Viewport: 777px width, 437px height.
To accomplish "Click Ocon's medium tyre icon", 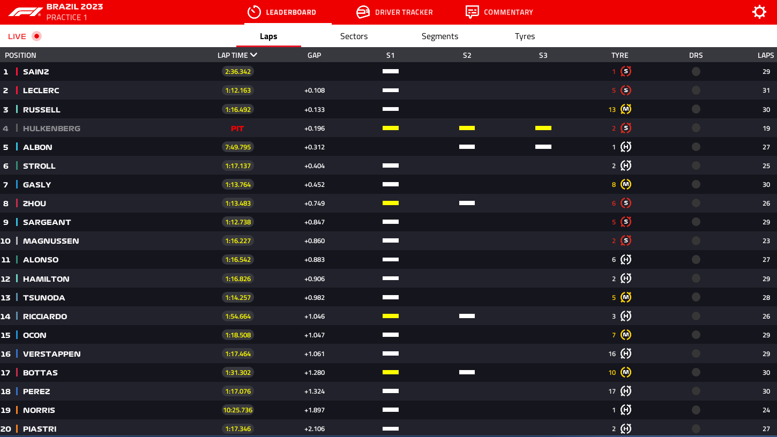I will 625,335.
